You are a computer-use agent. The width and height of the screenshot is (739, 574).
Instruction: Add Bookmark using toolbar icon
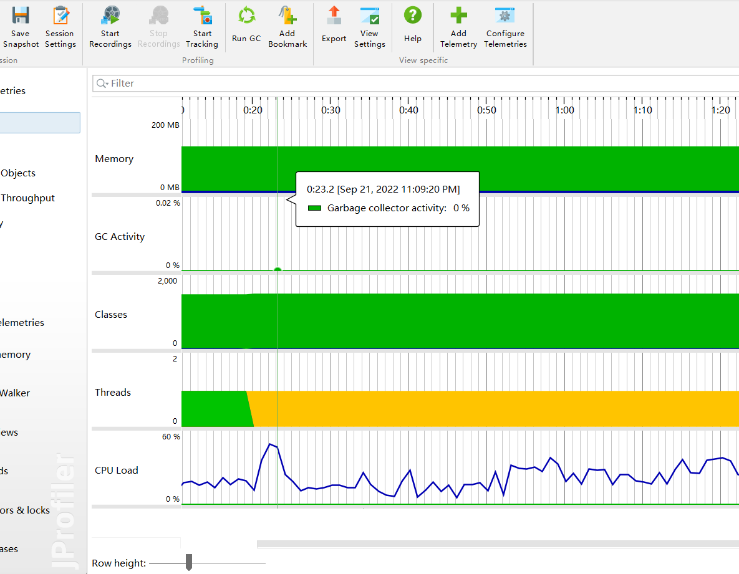(287, 16)
